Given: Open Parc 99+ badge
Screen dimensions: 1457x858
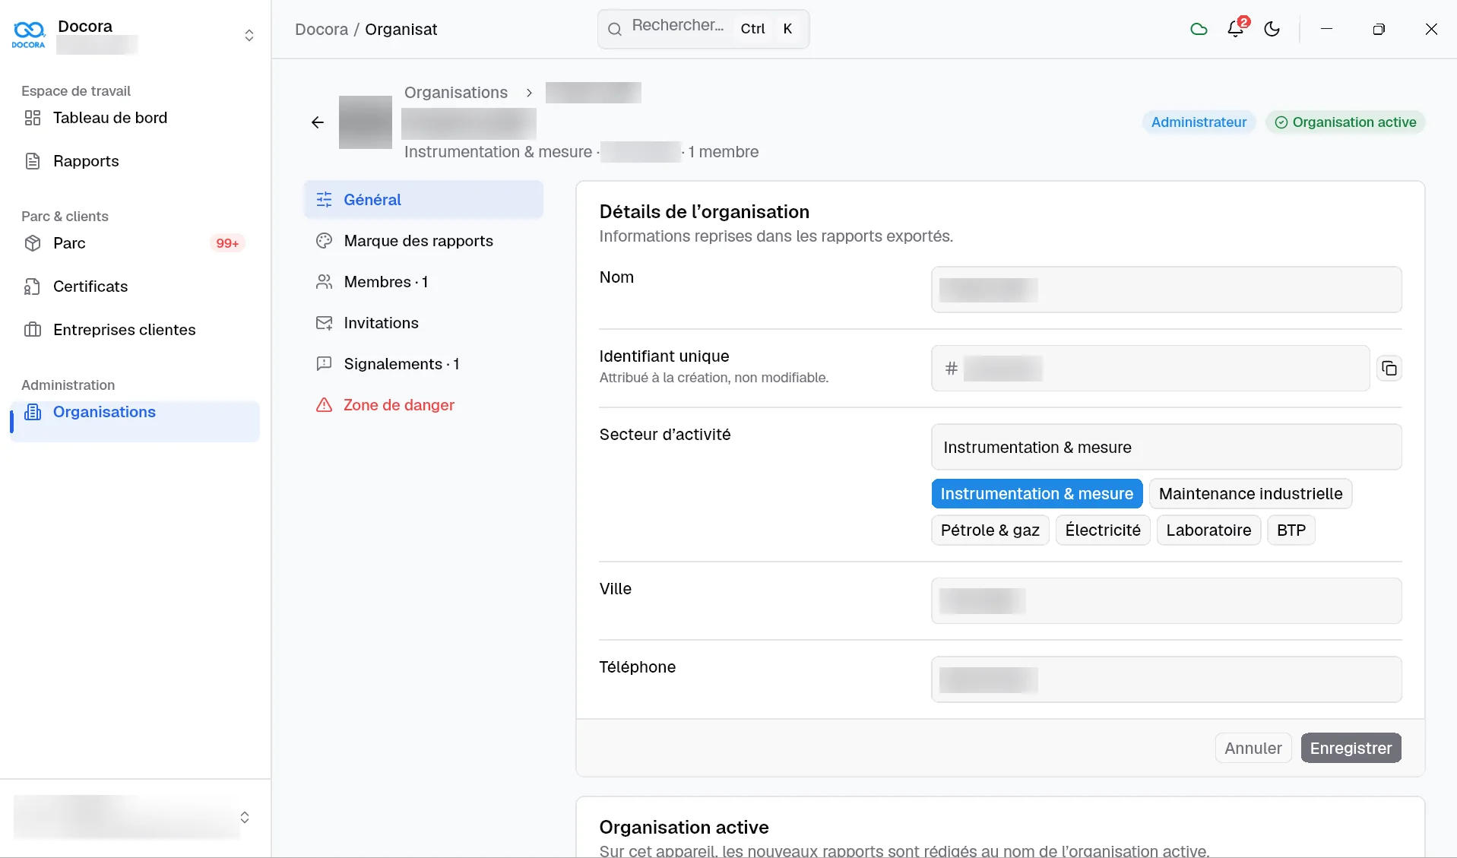Looking at the screenshot, I should click(x=227, y=243).
